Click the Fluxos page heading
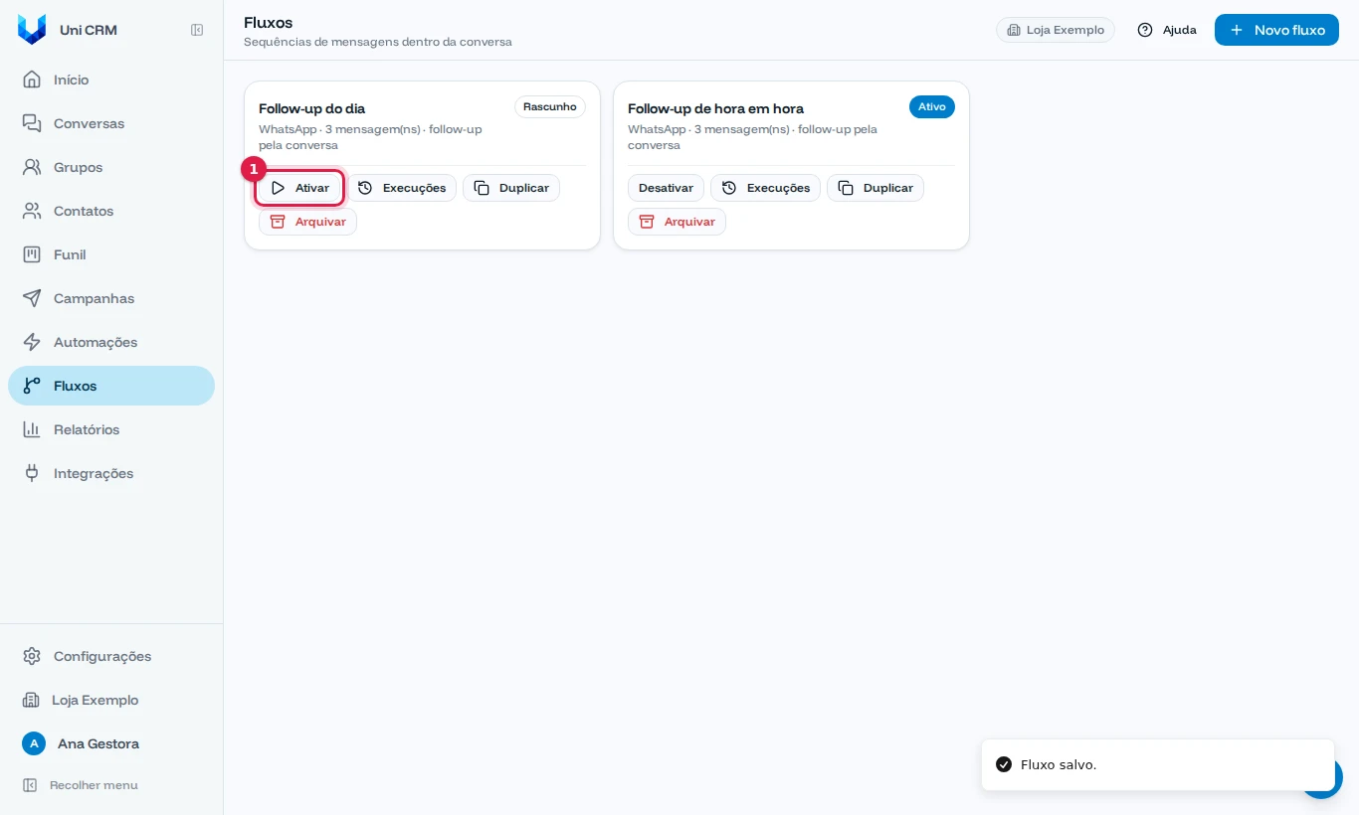Screen dimensions: 1359x815 pos(269,22)
